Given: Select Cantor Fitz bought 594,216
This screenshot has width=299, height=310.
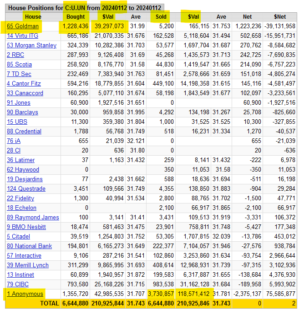Looking at the screenshot, I should (x=78, y=83).
